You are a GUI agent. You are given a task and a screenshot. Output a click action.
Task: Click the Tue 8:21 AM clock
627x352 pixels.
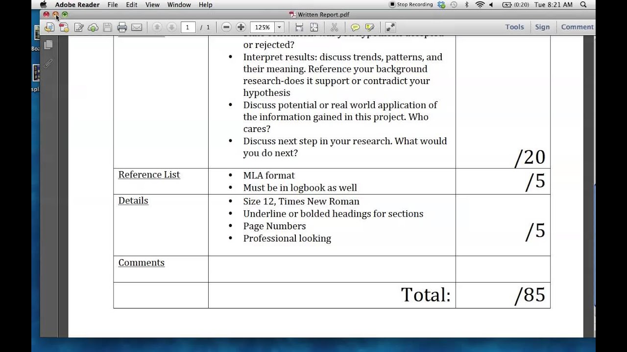point(554,4)
